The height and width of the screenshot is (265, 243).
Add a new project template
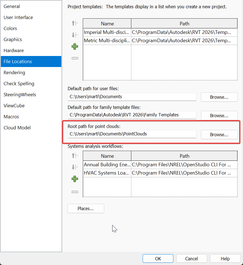[75, 47]
